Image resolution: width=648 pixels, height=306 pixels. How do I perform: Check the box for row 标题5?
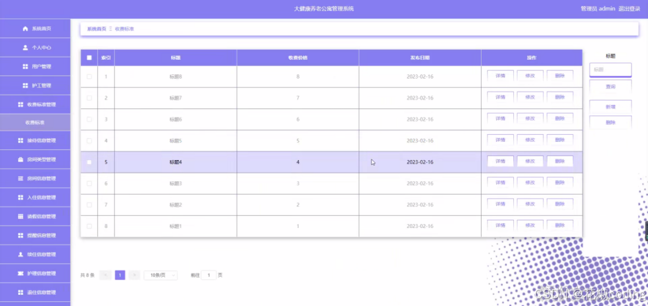coord(89,141)
